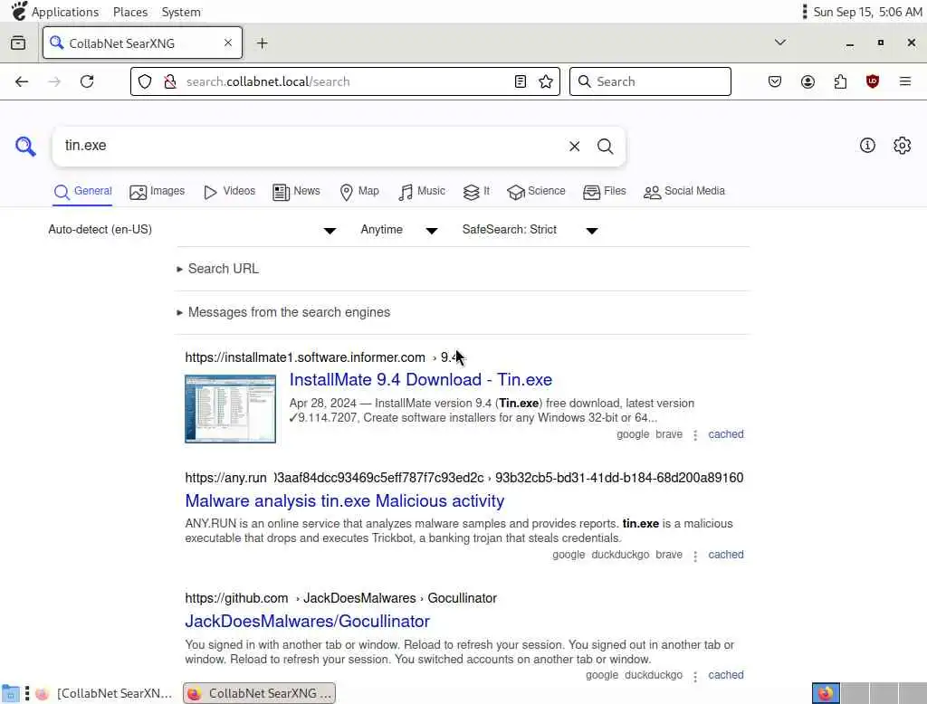Switch to General search tab
The height and width of the screenshot is (704, 927).
(82, 192)
